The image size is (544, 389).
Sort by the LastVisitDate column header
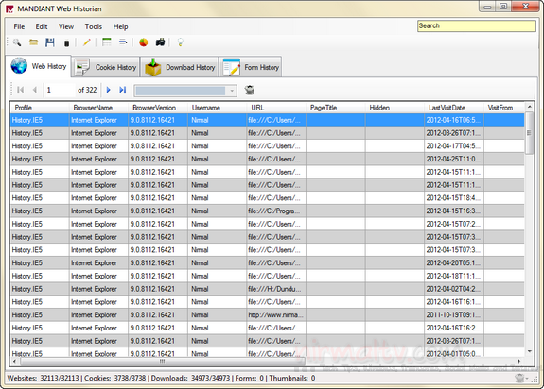[x=454, y=108]
